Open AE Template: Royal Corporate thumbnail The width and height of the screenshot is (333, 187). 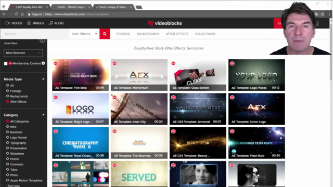point(81,143)
